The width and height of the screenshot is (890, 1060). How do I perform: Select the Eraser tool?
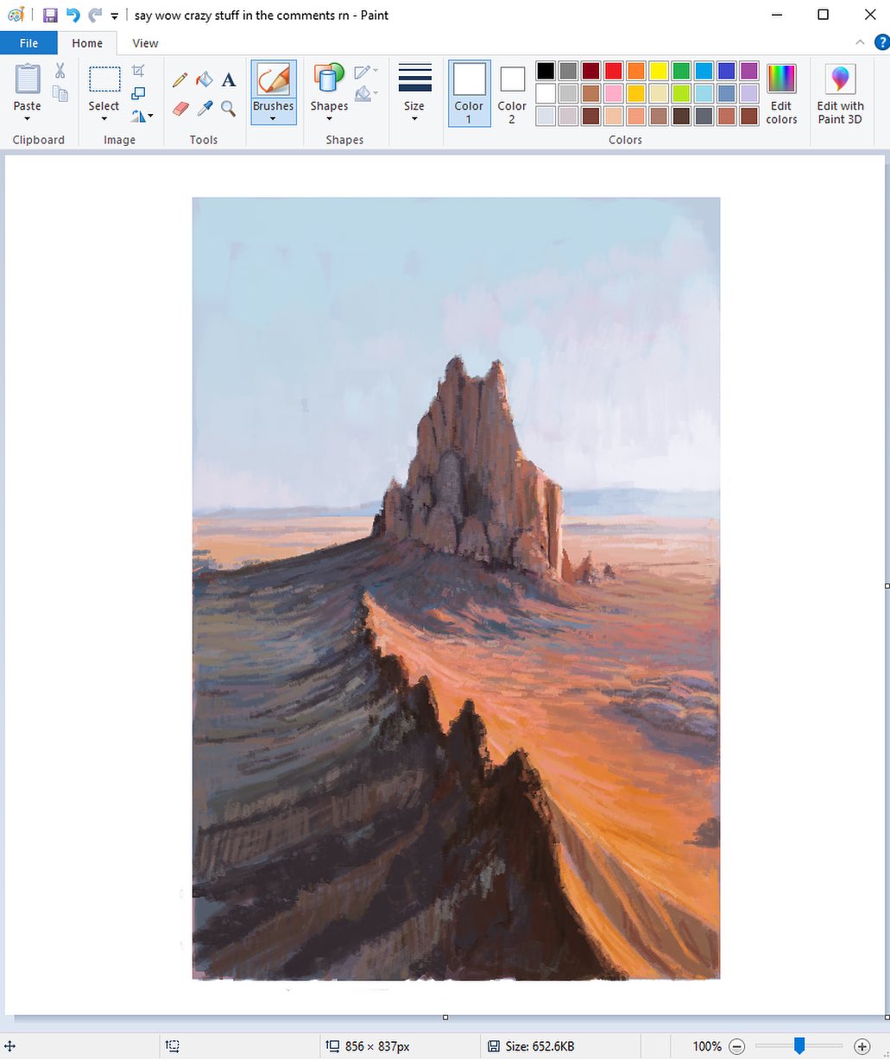tap(180, 108)
